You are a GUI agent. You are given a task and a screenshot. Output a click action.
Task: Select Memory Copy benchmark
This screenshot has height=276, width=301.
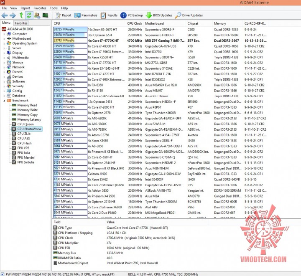pos(25,115)
